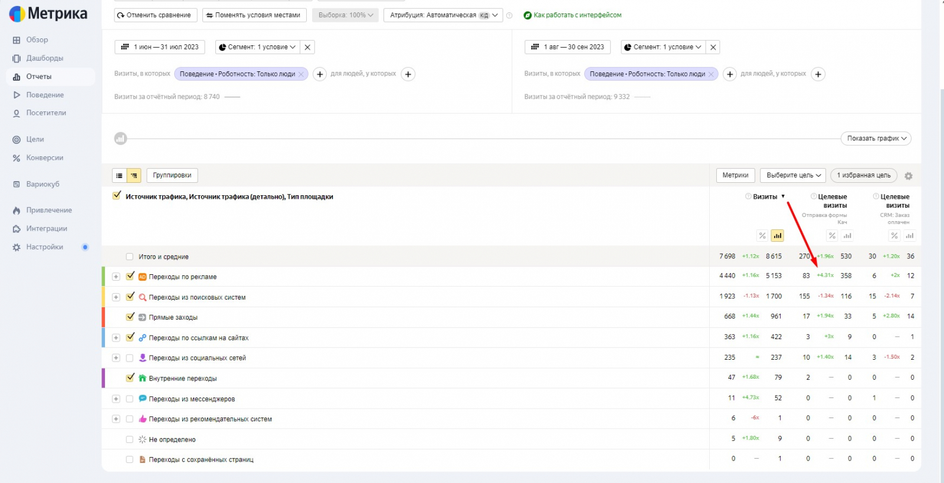Remove the first segment with X button

tap(307, 47)
